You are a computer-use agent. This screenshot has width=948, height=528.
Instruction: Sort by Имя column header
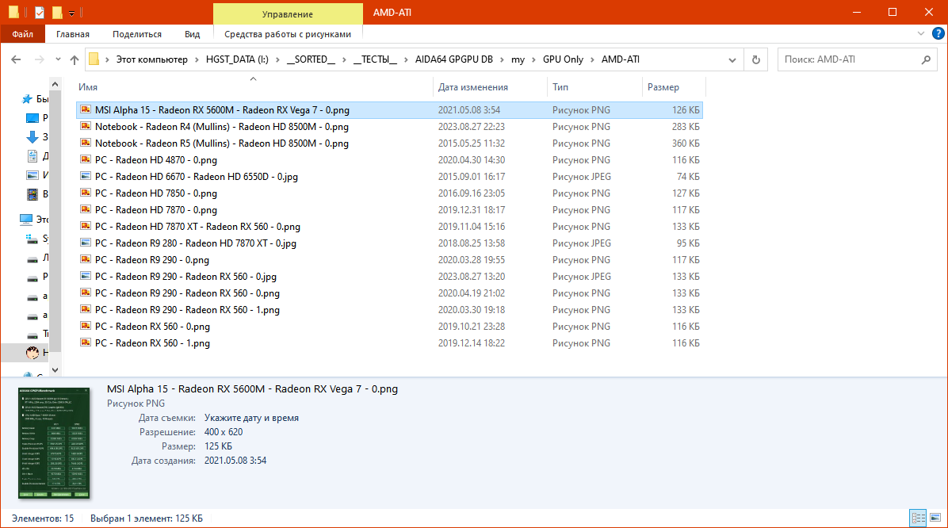tap(254, 87)
